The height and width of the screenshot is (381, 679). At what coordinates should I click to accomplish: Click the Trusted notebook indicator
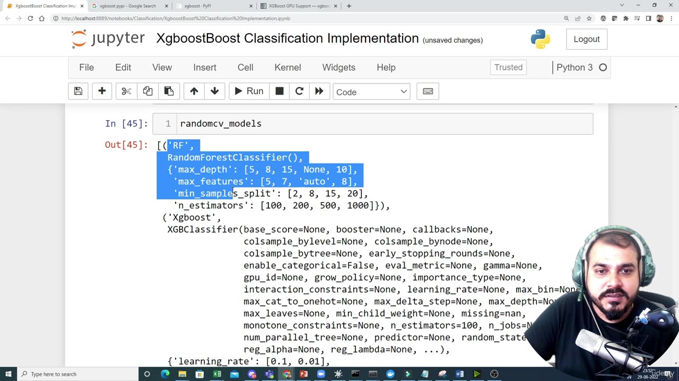point(508,67)
